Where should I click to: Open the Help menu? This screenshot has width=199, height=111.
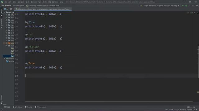(61, 2)
